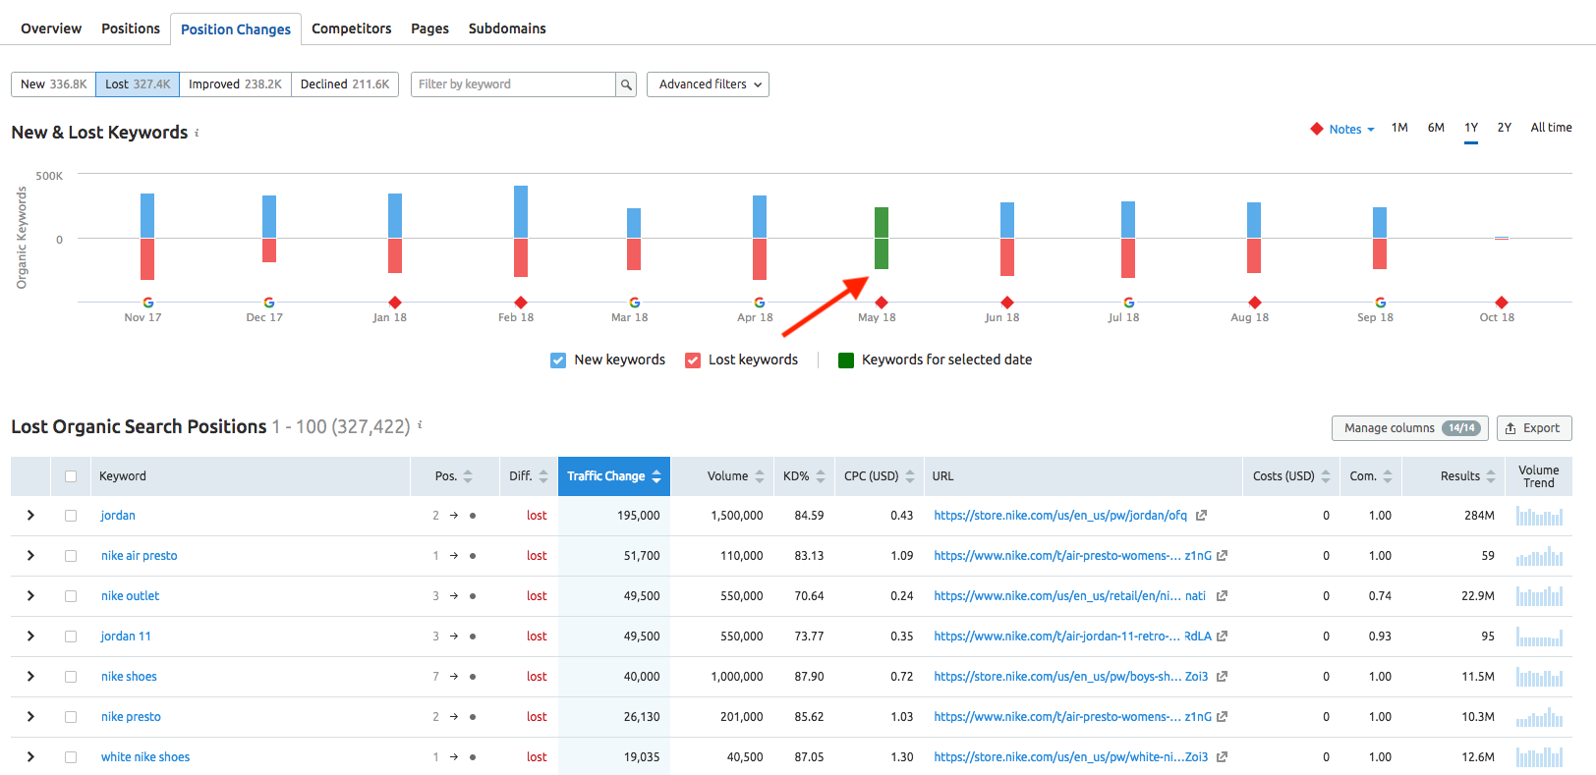The width and height of the screenshot is (1596, 775).
Task: Select the checkbox for nike outlet row
Action: 71,596
